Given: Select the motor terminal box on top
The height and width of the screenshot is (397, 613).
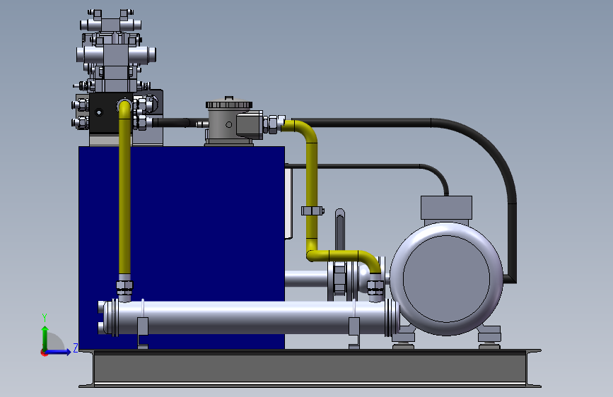Looking at the screenshot, I should (446, 208).
